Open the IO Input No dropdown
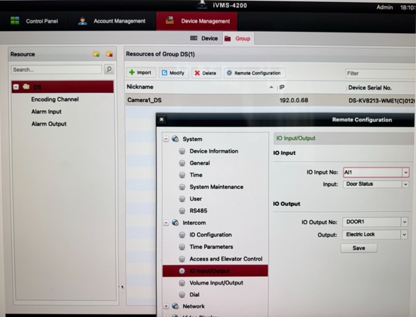The height and width of the screenshot is (317, 416). tap(405, 172)
